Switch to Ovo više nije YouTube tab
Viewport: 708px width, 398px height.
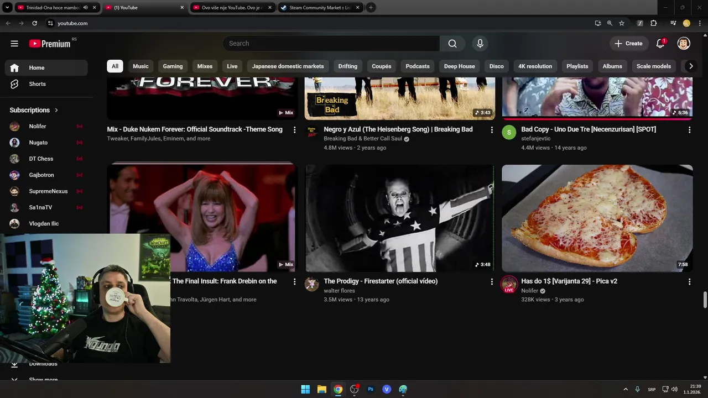tap(232, 8)
